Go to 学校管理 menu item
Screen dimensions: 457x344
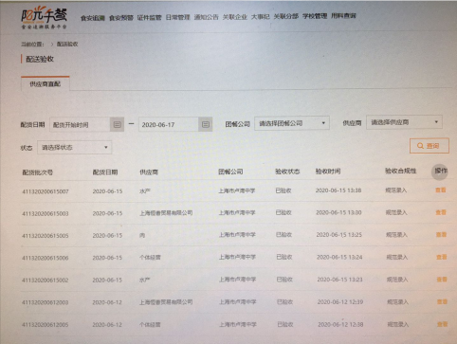[x=315, y=16]
